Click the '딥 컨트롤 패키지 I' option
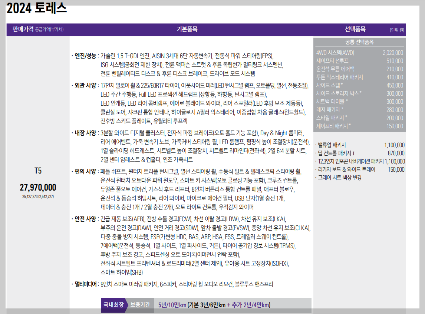This screenshot has width=425, height=314. [336, 153]
